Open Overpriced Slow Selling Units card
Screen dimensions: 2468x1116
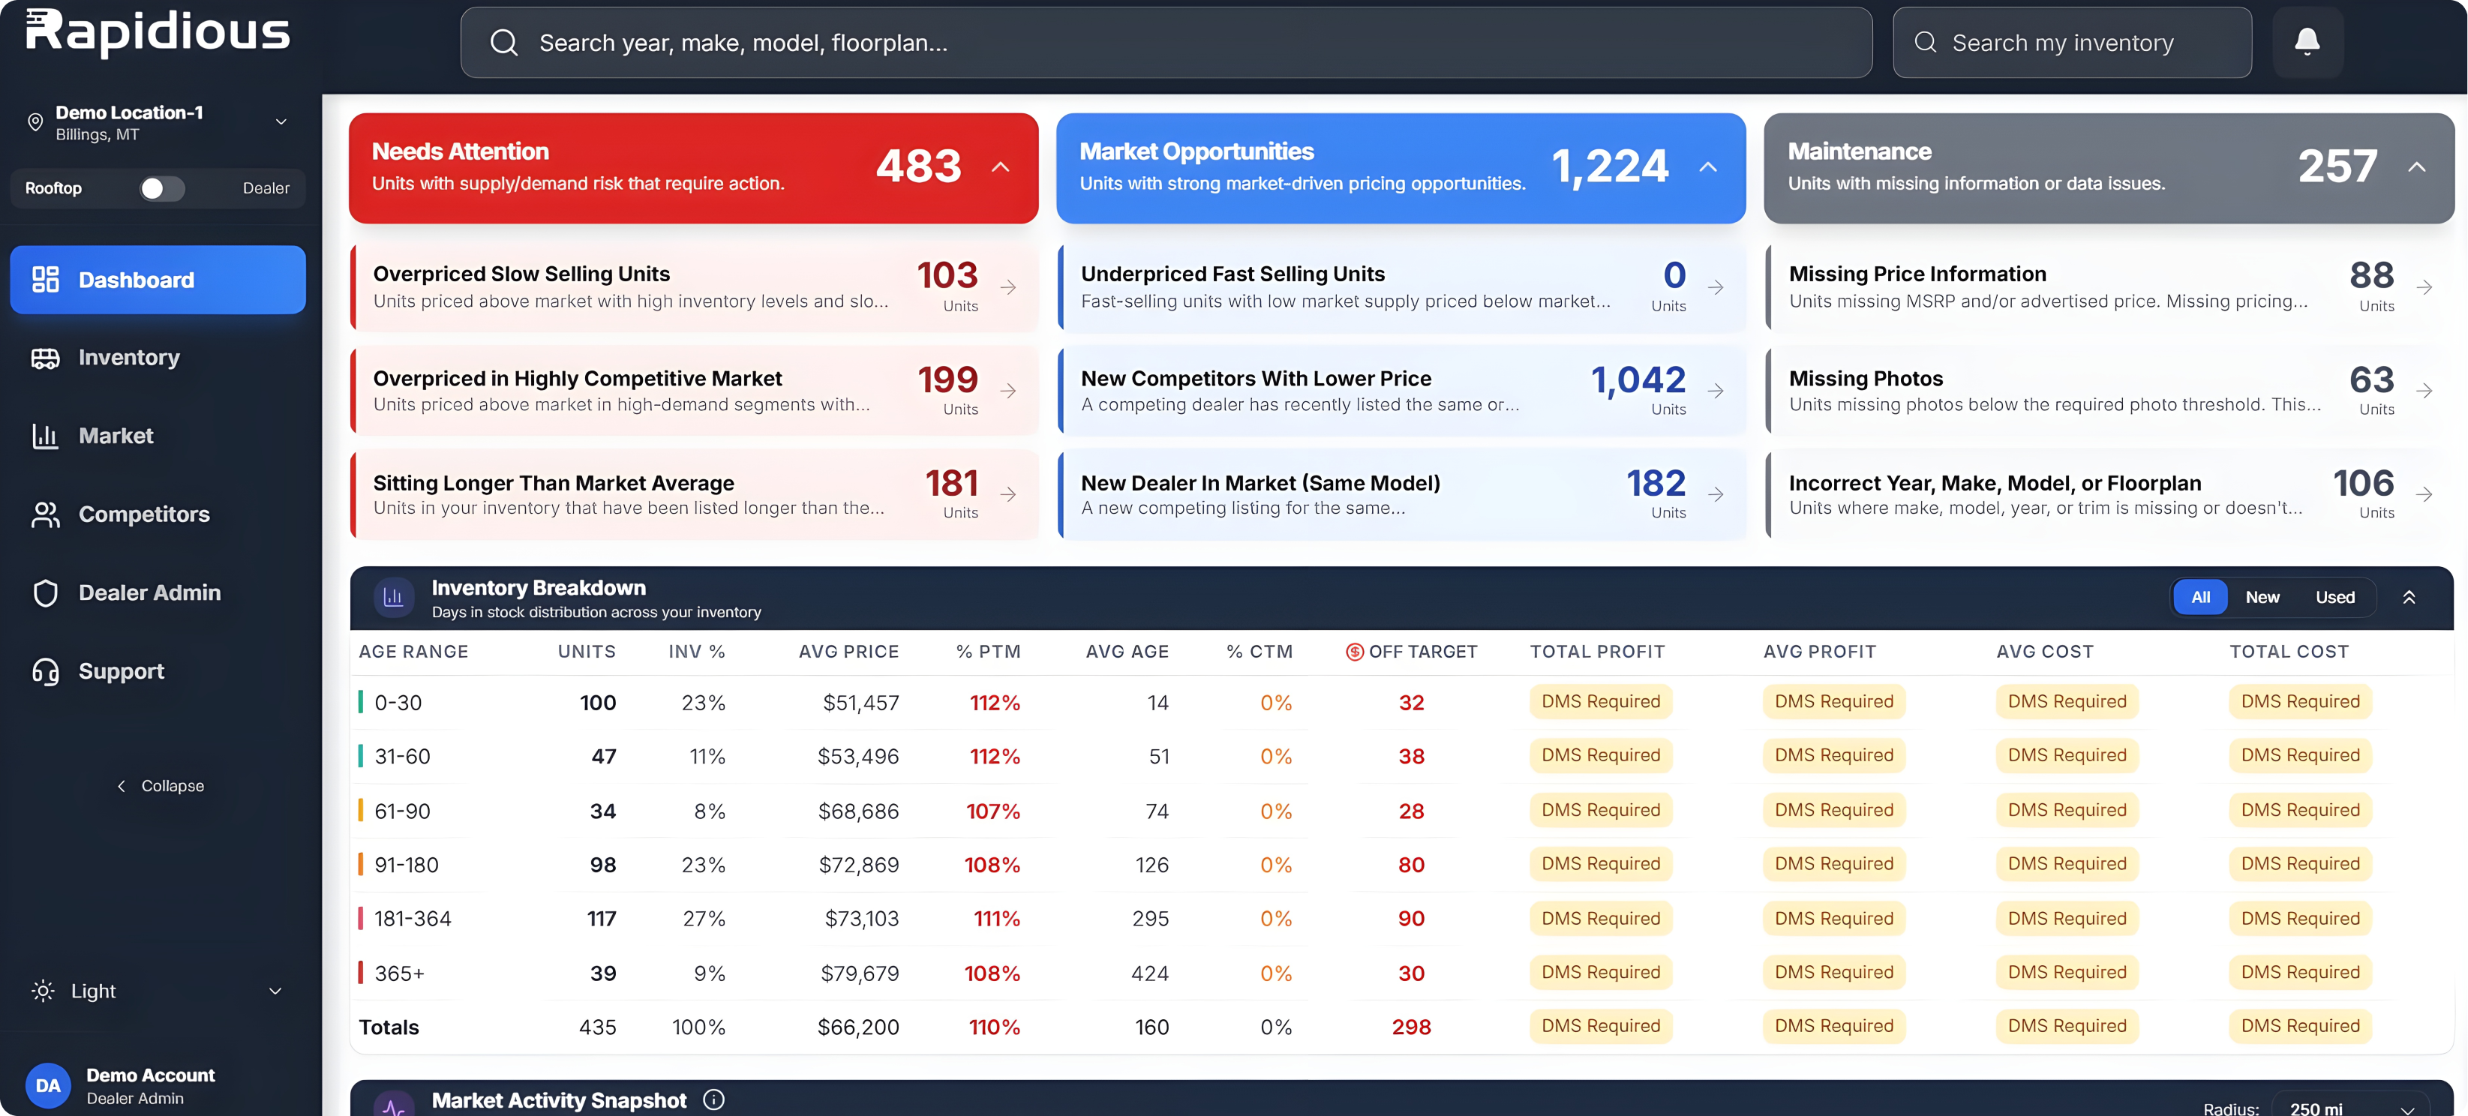tap(694, 287)
